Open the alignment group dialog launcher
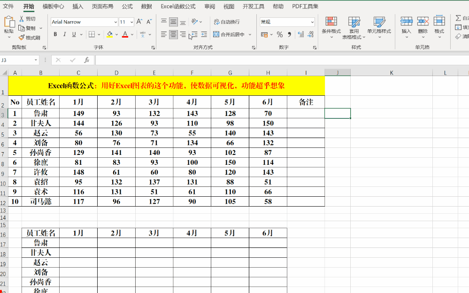This screenshot has height=293, width=469. click(254, 47)
